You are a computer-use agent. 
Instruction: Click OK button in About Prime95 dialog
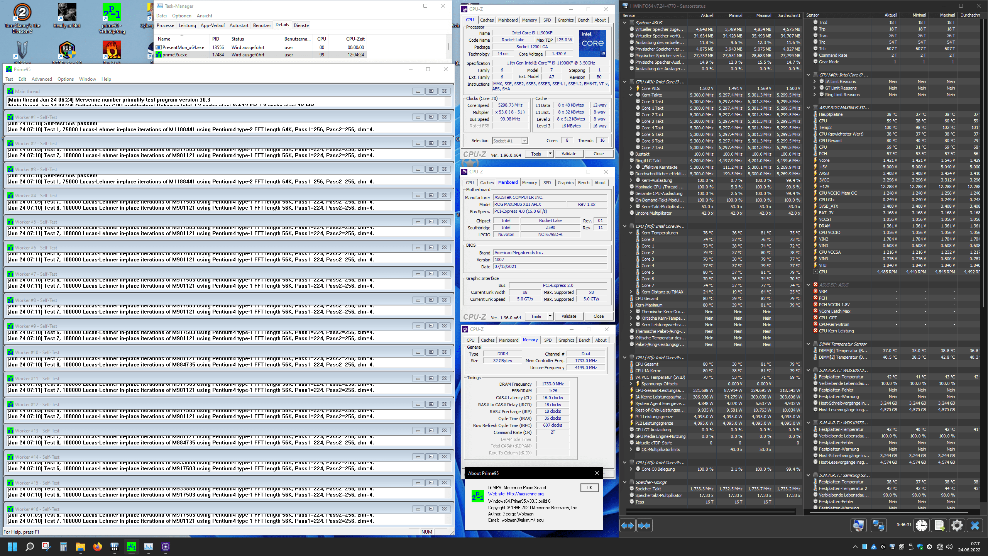[x=589, y=488]
